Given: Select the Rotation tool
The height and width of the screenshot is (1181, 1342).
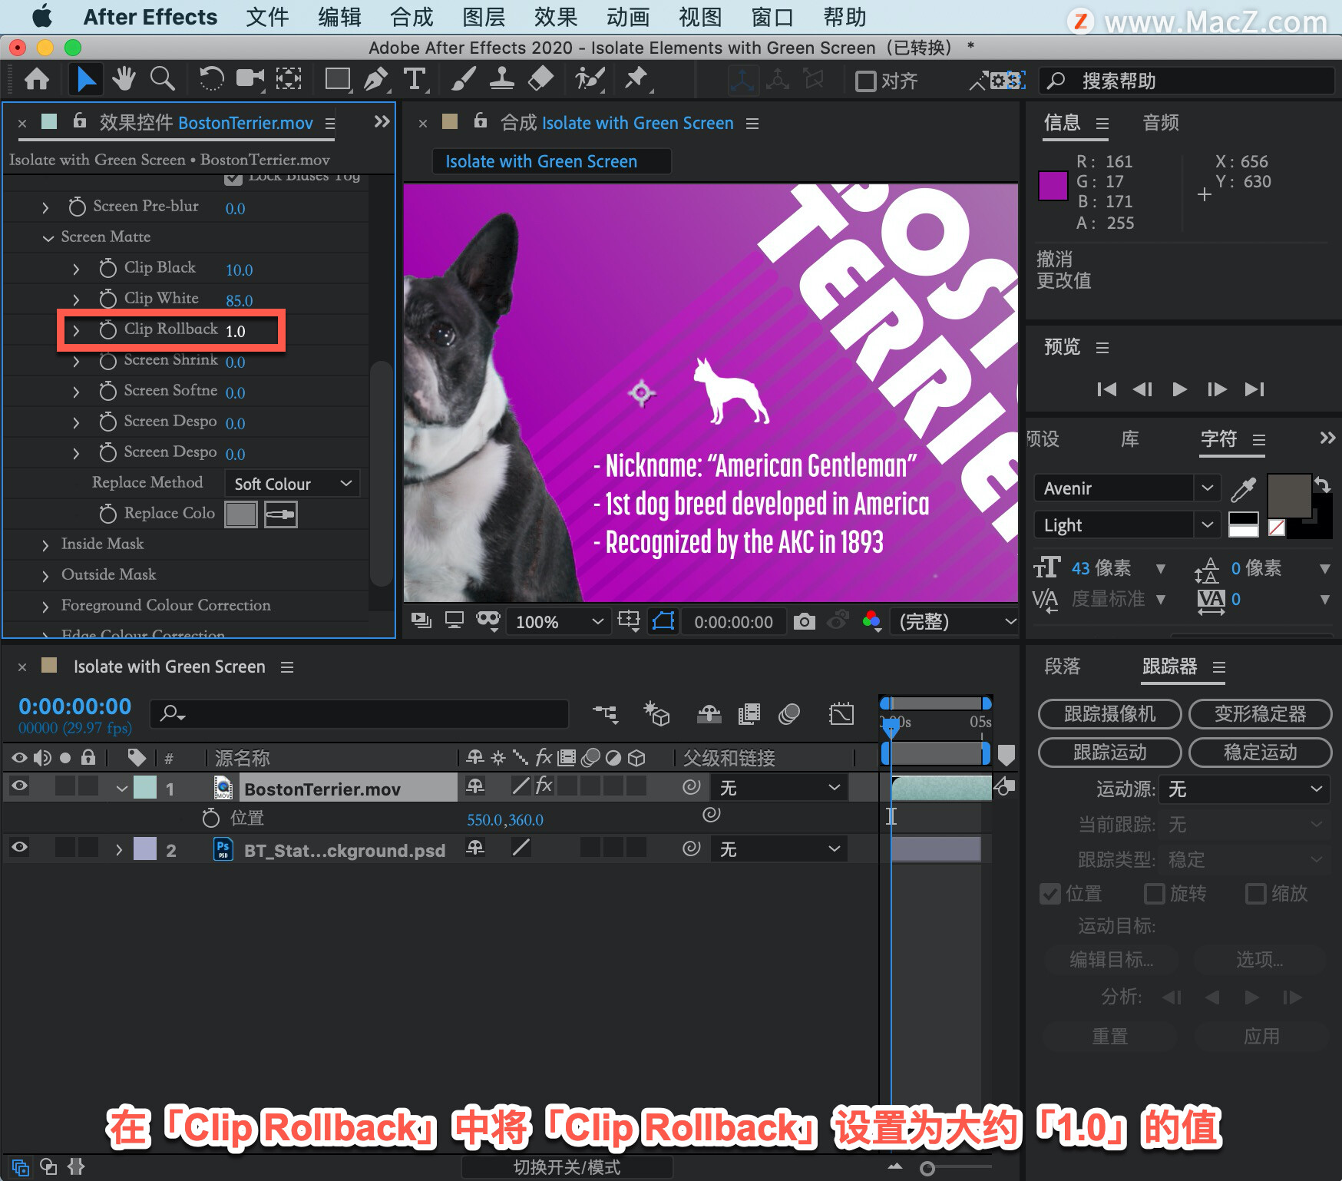Looking at the screenshot, I should (211, 79).
